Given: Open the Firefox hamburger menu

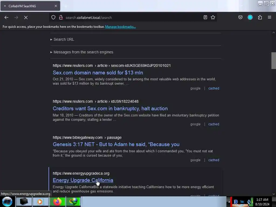Looking at the screenshot, I should [x=270, y=17].
